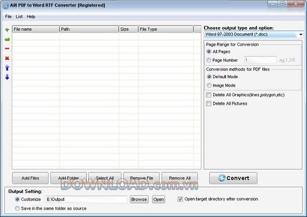Sort by the Size column header
Screen dimensions: 307x217
pos(129,29)
